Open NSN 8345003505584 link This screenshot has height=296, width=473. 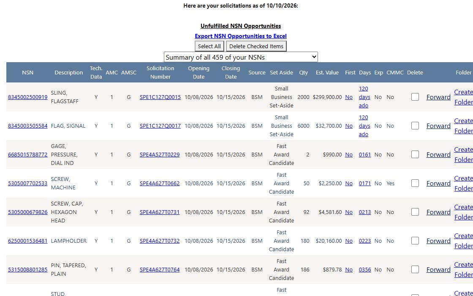[x=28, y=126]
